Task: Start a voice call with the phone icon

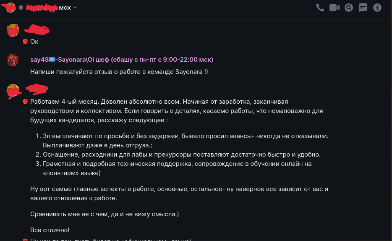Action: [x=320, y=8]
